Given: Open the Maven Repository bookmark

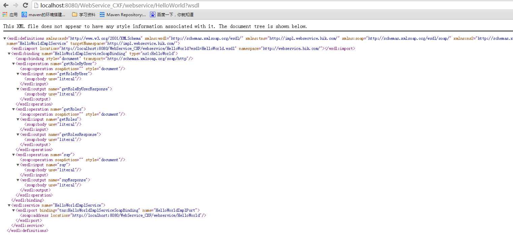Looking at the screenshot, I should pos(123,14).
